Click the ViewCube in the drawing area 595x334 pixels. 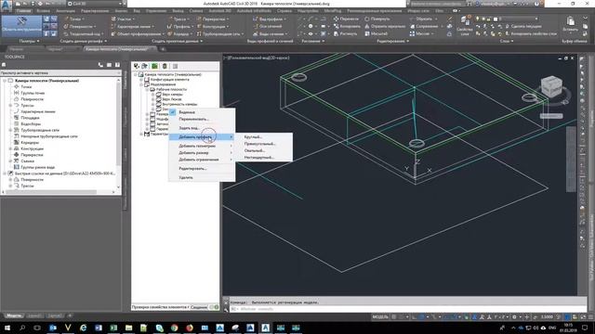tap(551, 86)
